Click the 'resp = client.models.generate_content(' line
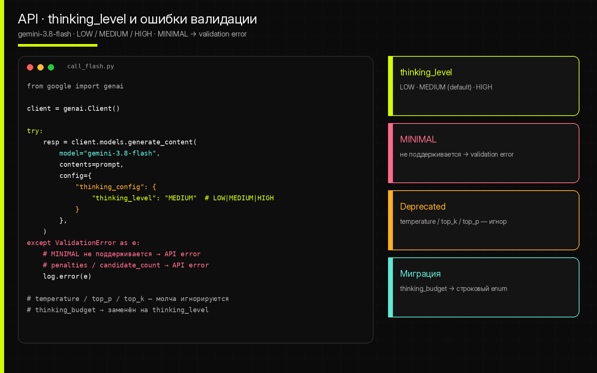The height and width of the screenshot is (373, 597). pos(120,142)
